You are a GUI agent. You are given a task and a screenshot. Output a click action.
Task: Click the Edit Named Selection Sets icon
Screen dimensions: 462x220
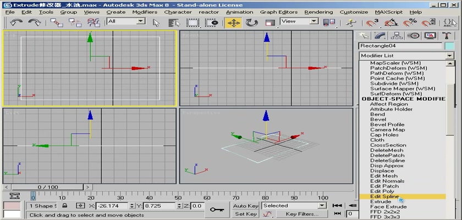tap(450, 23)
